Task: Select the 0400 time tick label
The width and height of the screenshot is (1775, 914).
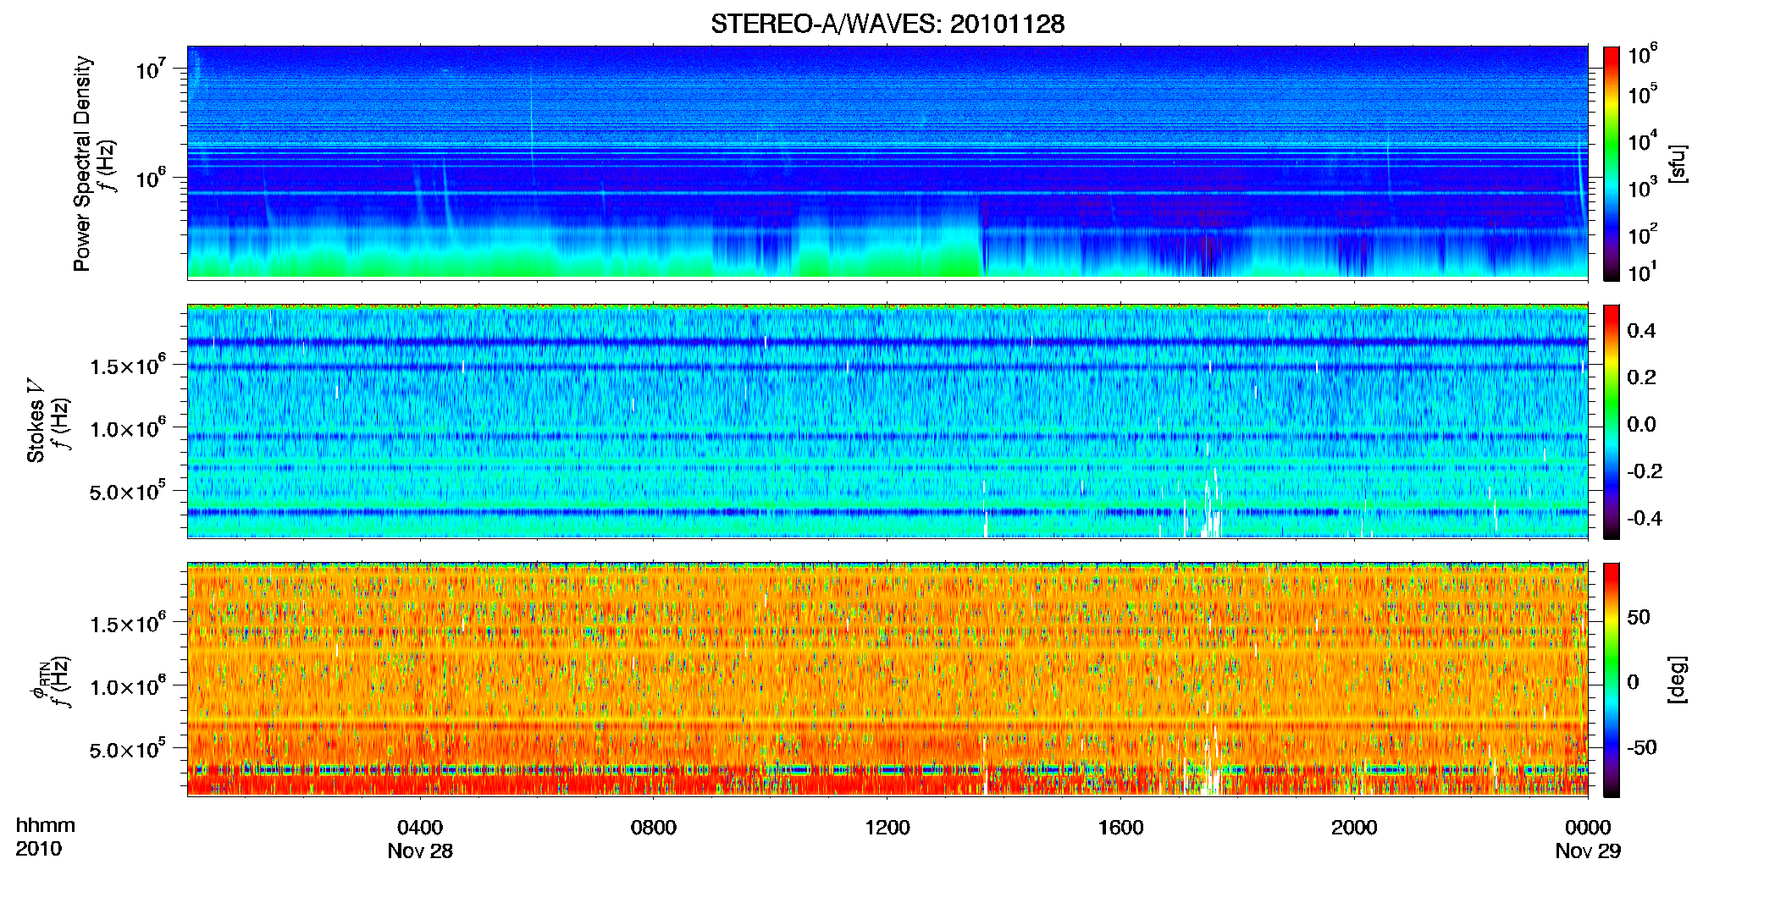Action: (420, 828)
